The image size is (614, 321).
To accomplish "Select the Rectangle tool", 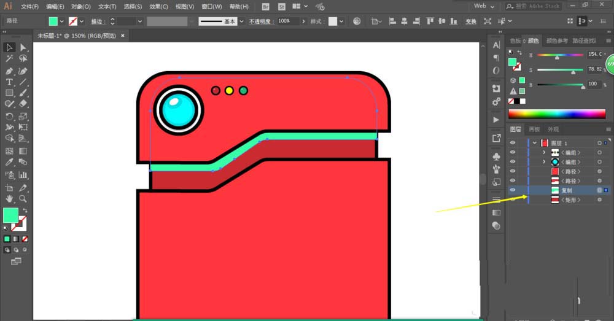I will tap(9, 93).
